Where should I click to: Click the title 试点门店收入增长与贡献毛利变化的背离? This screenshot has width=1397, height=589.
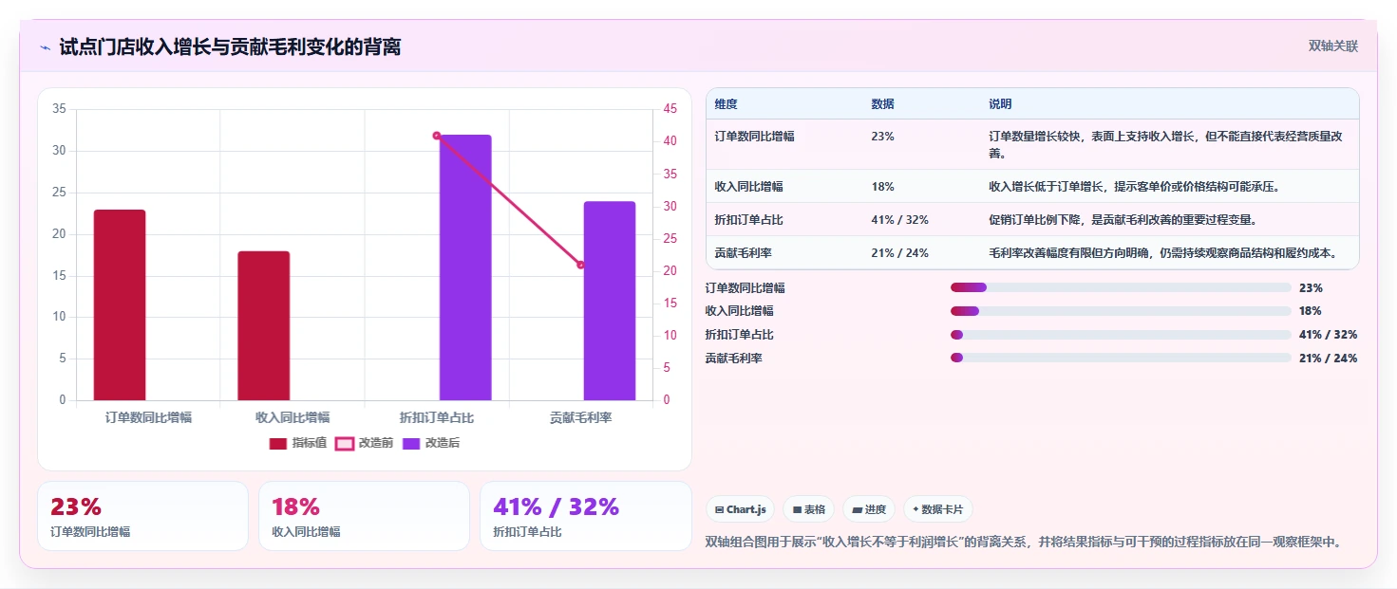(x=230, y=46)
